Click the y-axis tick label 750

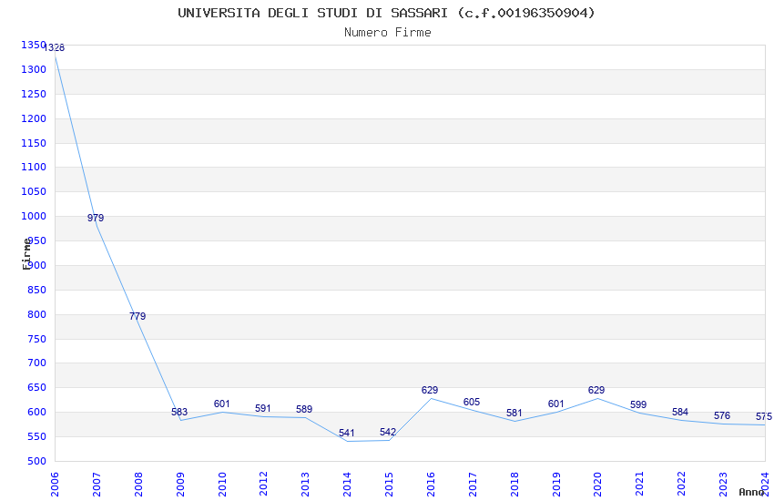(x=36, y=339)
